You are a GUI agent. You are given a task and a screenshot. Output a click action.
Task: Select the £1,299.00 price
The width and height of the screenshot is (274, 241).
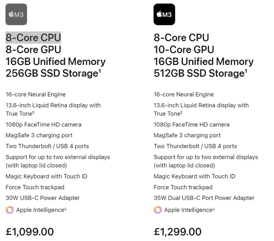[178, 231]
